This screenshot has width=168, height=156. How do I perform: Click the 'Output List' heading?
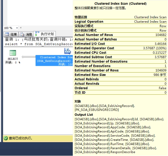coord(84,115)
